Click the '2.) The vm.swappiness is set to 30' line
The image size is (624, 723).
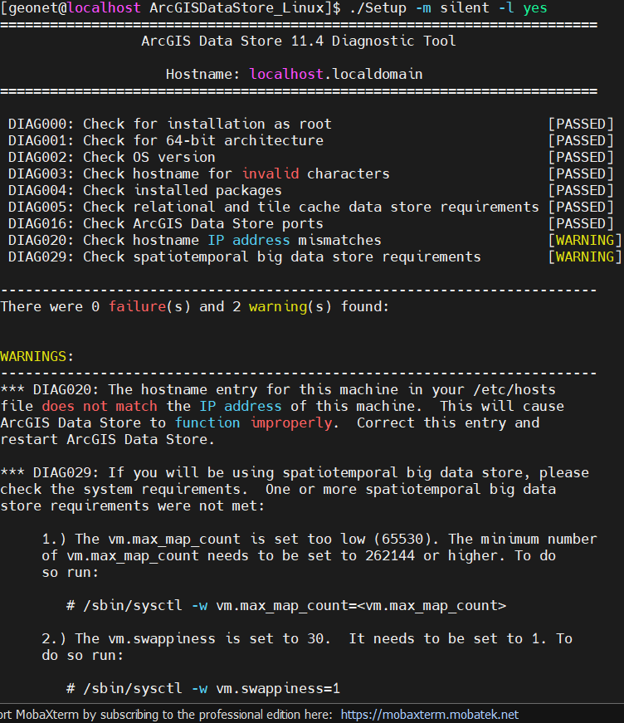tap(307, 638)
